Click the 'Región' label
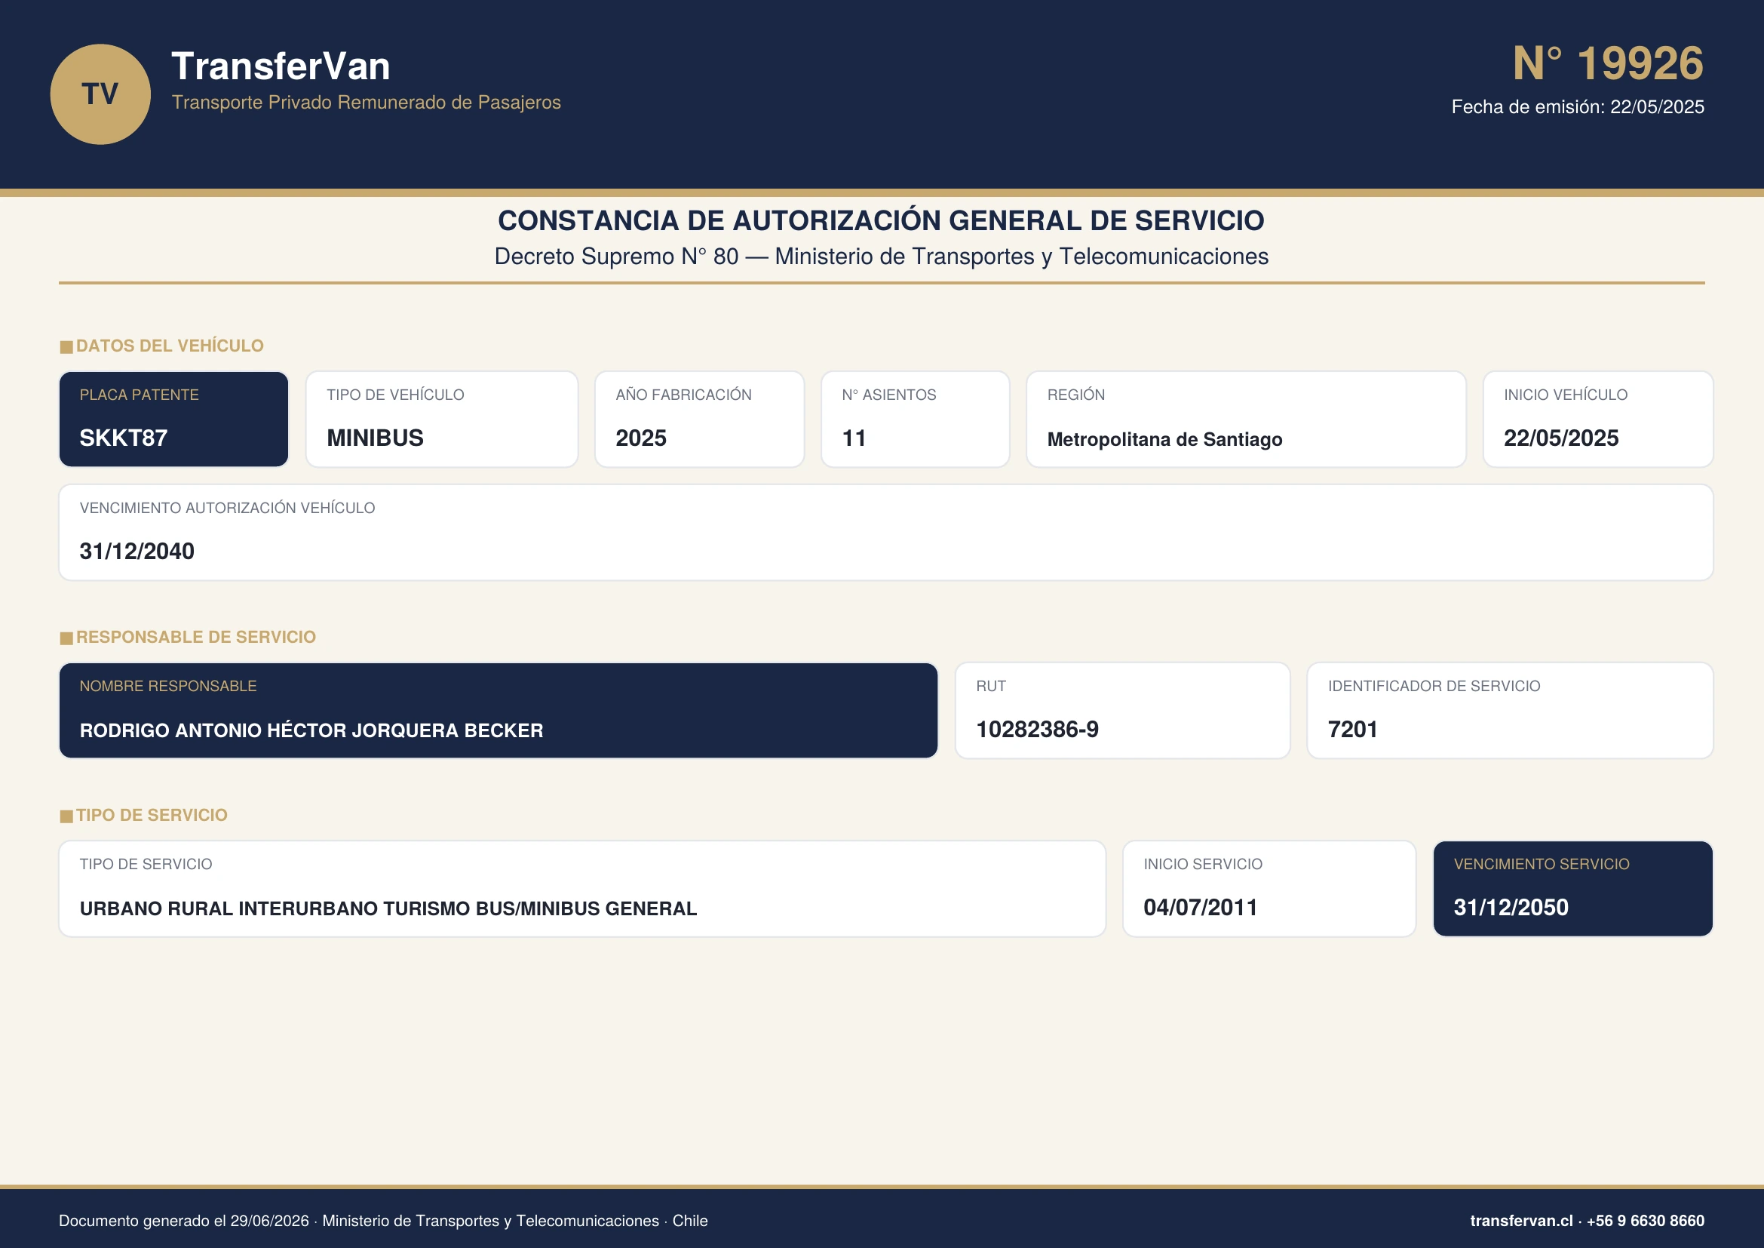 coord(1075,395)
